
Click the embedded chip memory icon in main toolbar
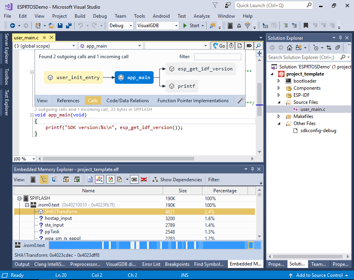230,26
